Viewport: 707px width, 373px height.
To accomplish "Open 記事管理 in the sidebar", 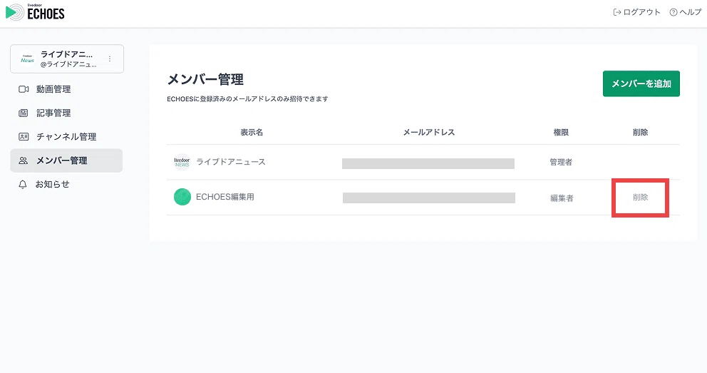I will click(66, 113).
